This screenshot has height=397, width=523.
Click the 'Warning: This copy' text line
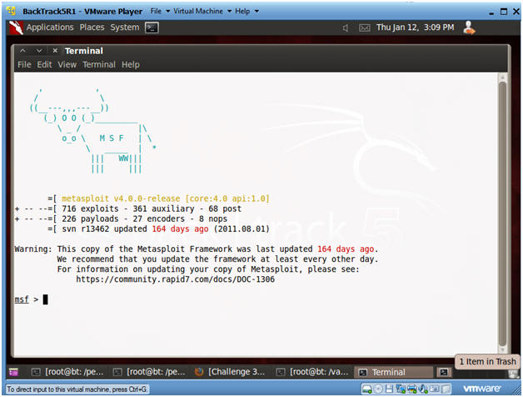pos(197,249)
